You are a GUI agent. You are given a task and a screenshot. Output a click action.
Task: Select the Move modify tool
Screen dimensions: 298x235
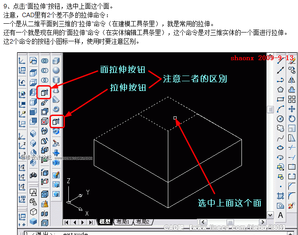292,109
